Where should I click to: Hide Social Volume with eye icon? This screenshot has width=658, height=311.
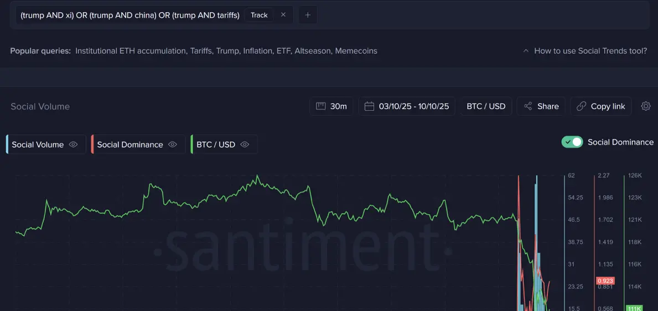(74, 144)
